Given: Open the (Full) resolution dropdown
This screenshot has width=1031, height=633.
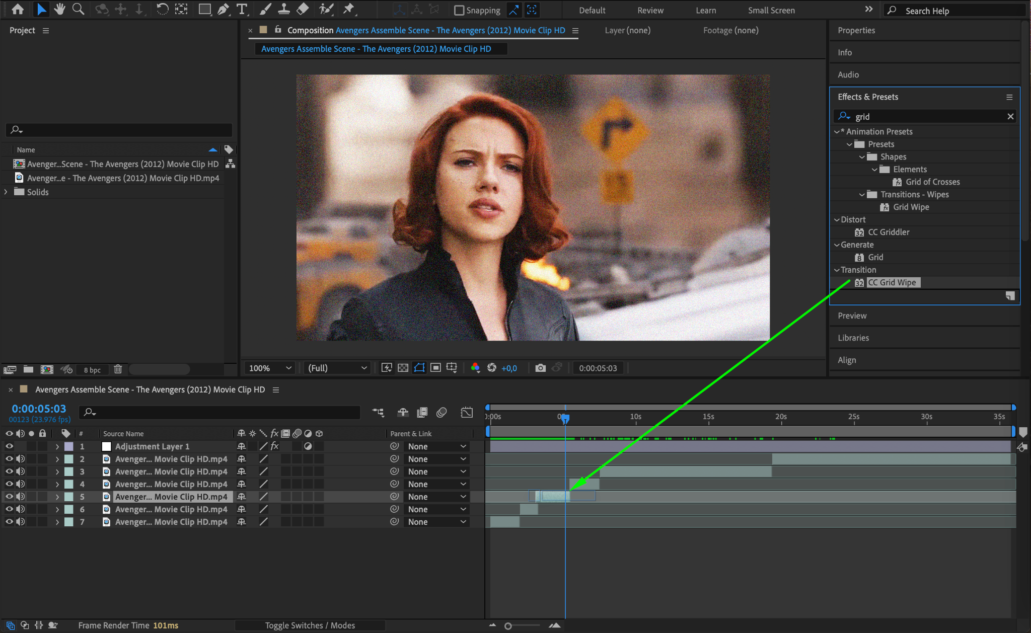Looking at the screenshot, I should click(x=337, y=368).
